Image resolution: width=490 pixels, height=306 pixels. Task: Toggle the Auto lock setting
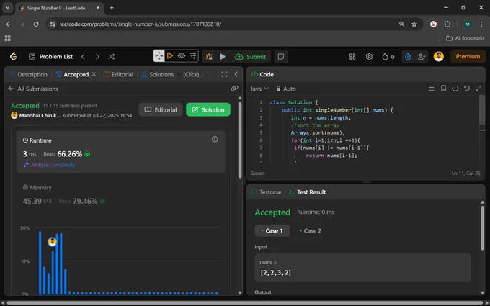285,89
